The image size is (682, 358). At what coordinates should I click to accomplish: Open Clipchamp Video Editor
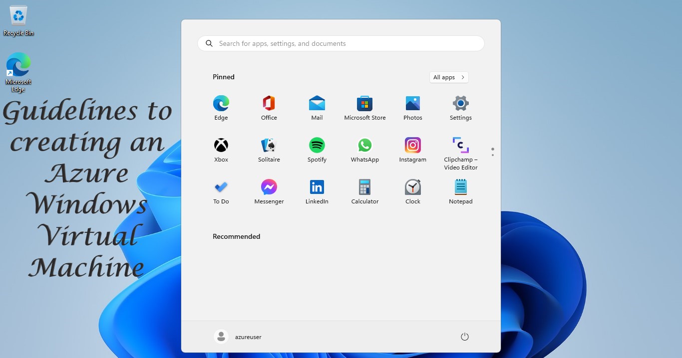coord(460,153)
